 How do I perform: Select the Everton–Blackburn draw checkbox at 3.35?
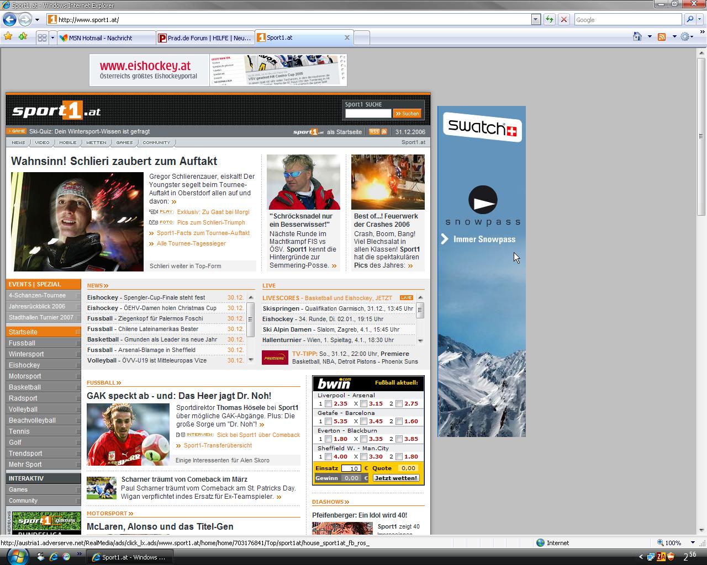[363, 439]
